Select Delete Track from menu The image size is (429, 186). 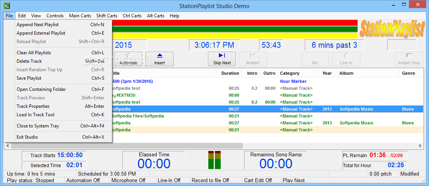(x=58, y=61)
